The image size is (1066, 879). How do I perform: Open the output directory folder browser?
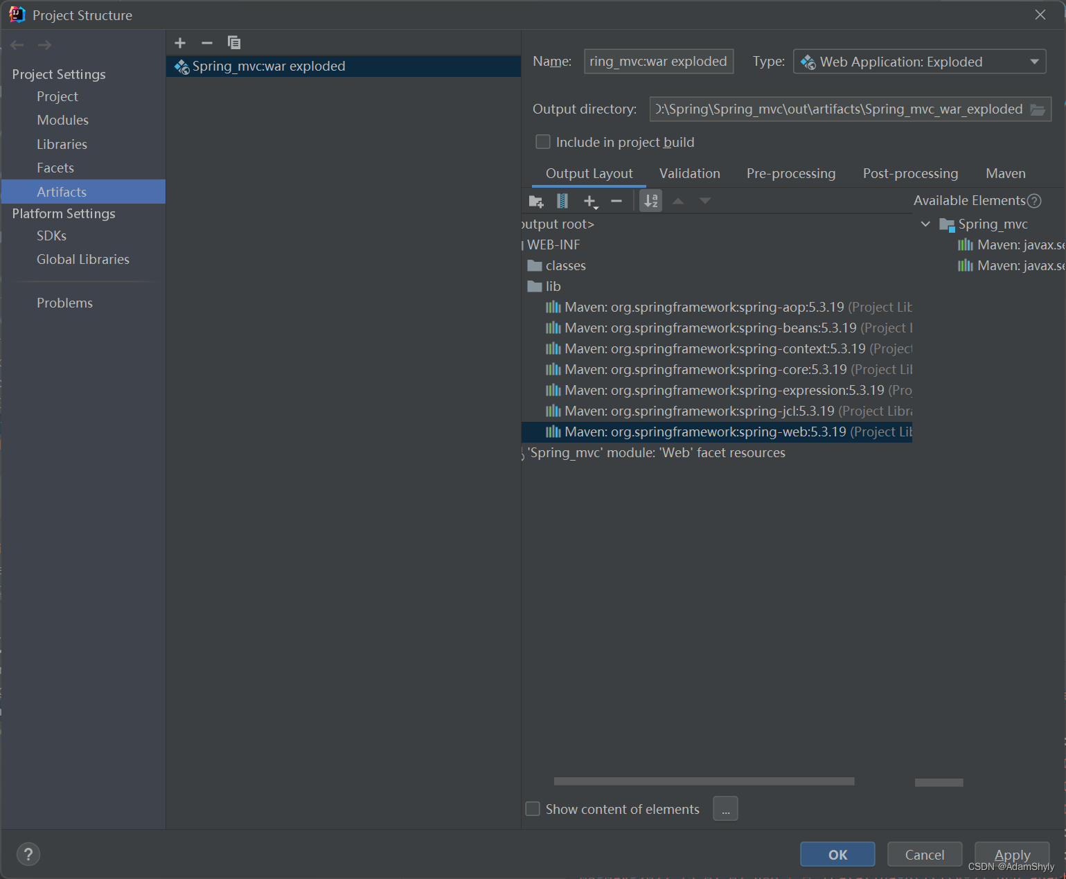(1038, 109)
